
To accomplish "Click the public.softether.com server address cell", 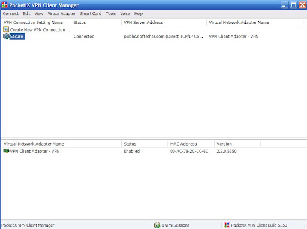I will pyautogui.click(x=163, y=37).
